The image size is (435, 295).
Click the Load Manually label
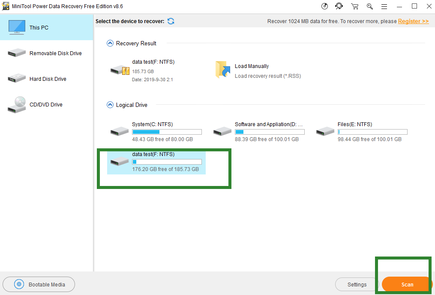(252, 66)
